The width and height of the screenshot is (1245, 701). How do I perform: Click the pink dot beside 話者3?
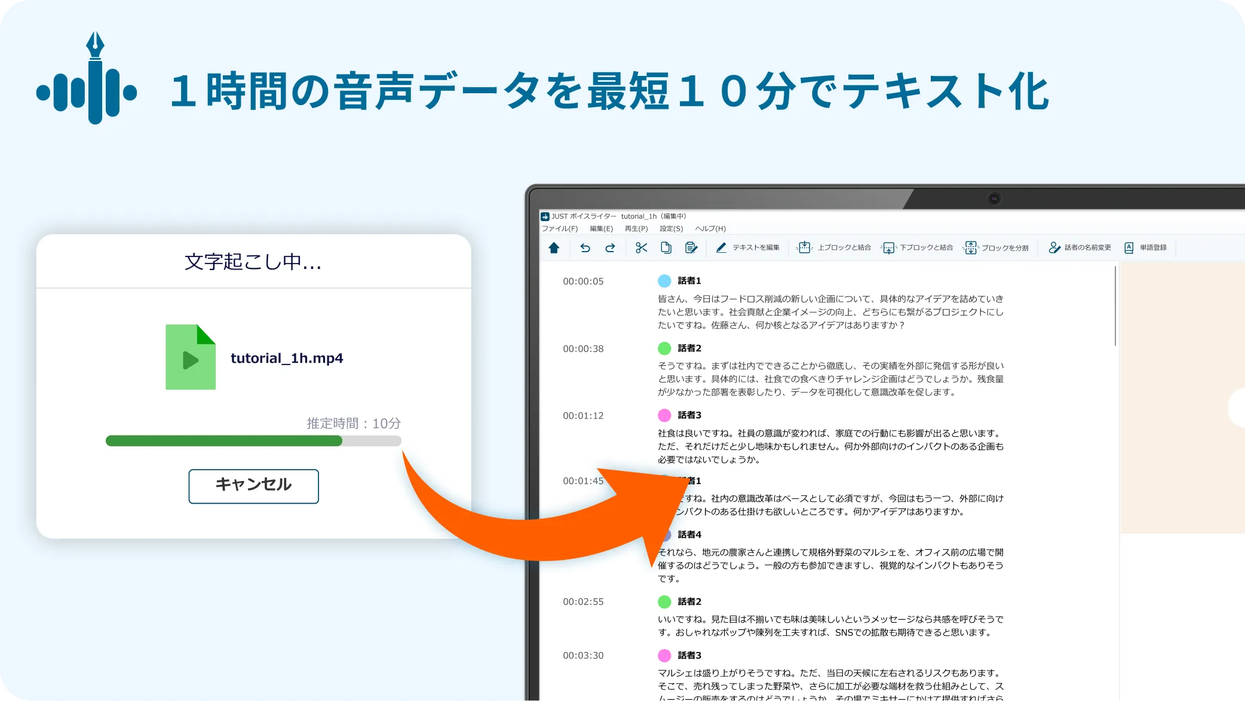pyautogui.click(x=664, y=415)
